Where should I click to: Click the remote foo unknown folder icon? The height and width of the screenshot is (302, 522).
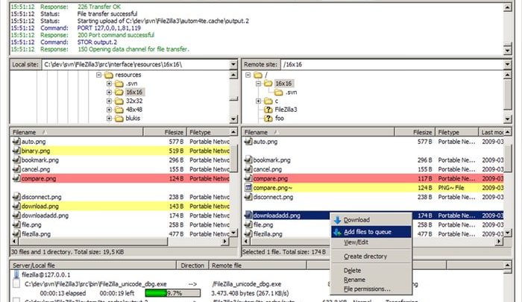268,119
